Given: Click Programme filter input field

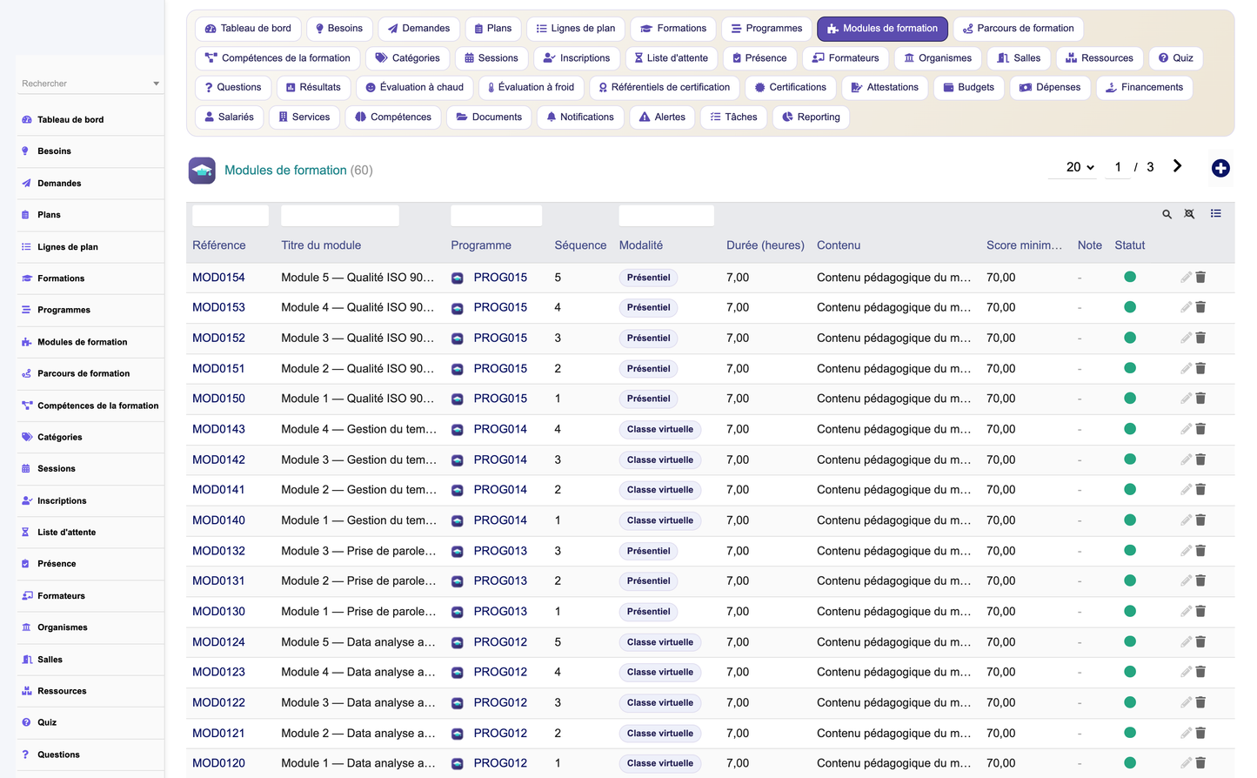Looking at the screenshot, I should point(496,215).
